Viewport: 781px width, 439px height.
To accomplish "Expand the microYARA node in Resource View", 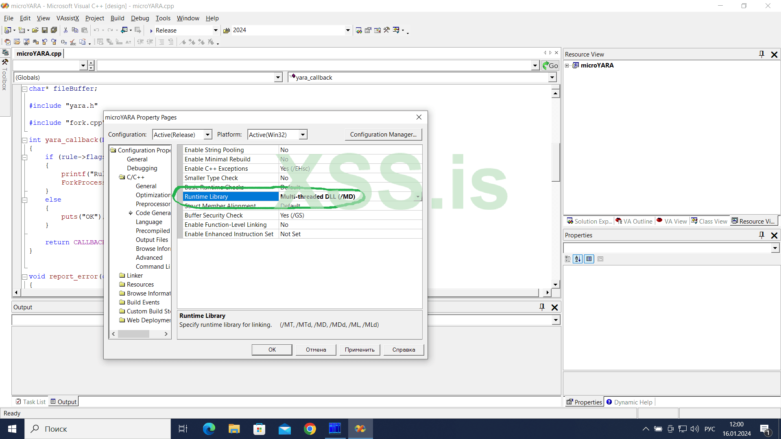I will 567,65.
